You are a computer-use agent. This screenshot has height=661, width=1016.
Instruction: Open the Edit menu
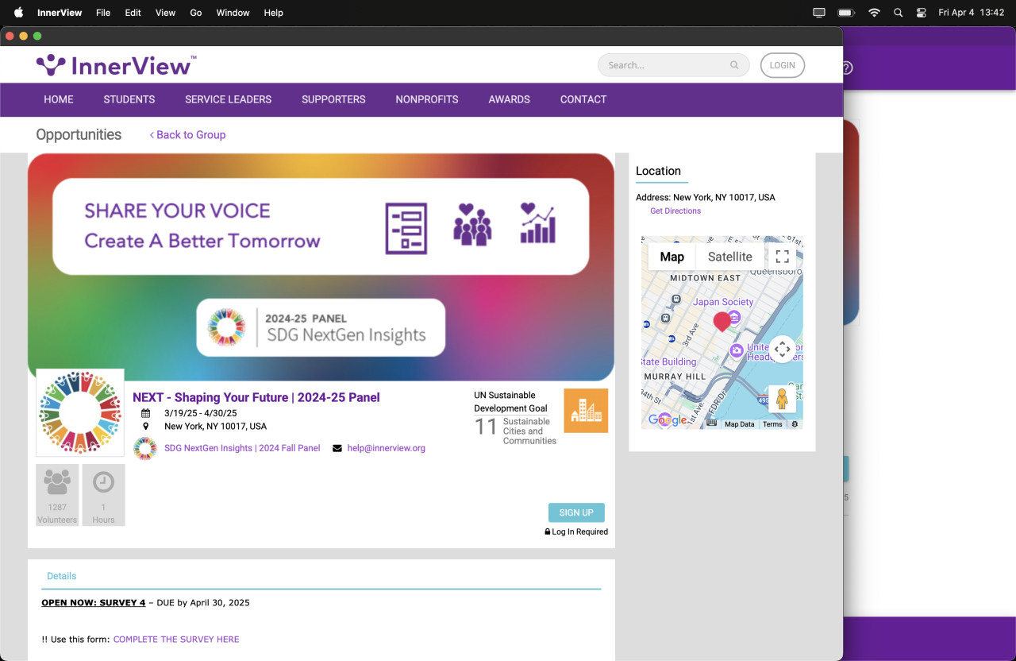pos(133,13)
